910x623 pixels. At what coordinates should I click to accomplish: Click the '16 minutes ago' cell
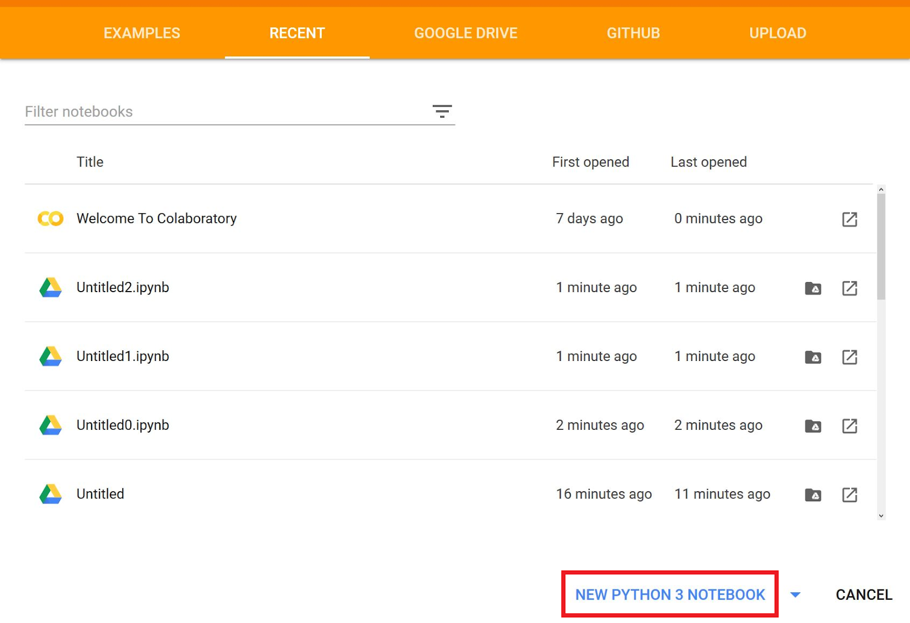tap(604, 494)
